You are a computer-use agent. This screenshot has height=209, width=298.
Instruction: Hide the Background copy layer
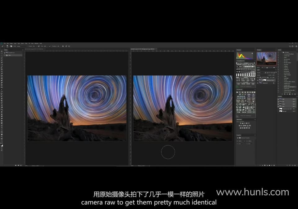(258, 80)
